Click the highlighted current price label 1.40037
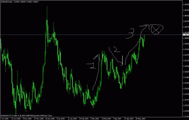The width and height of the screenshot is (189, 120). click(x=186, y=35)
